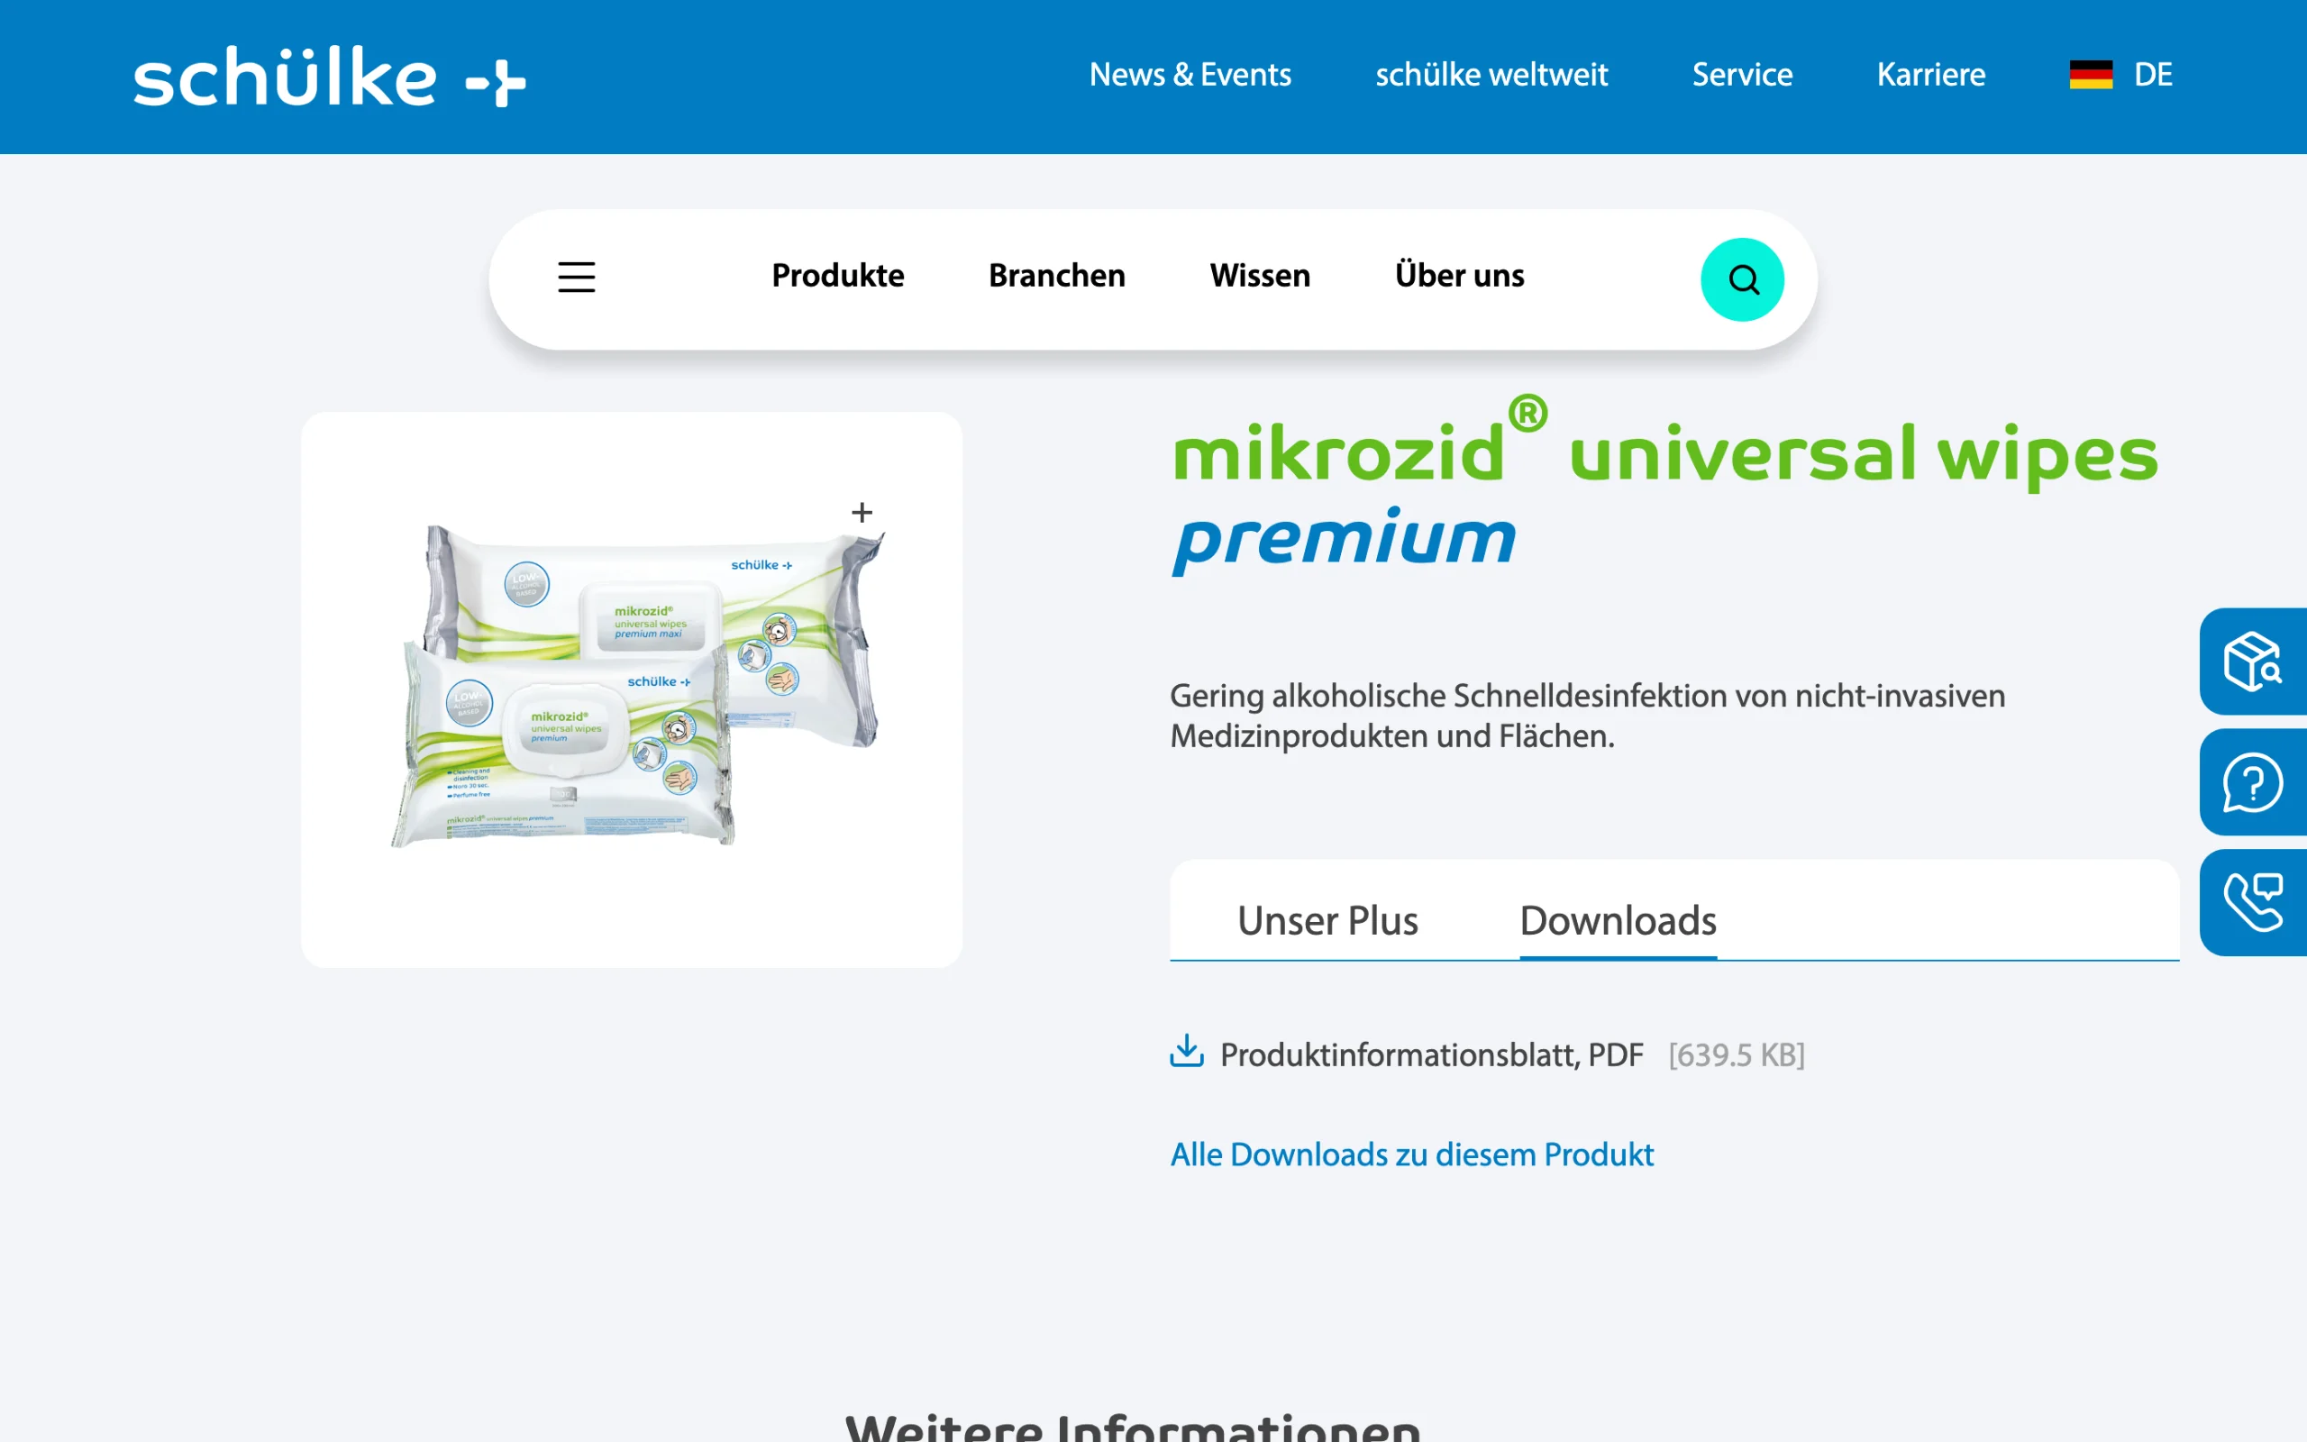Go to News & Events
The image size is (2307, 1442).
point(1190,75)
